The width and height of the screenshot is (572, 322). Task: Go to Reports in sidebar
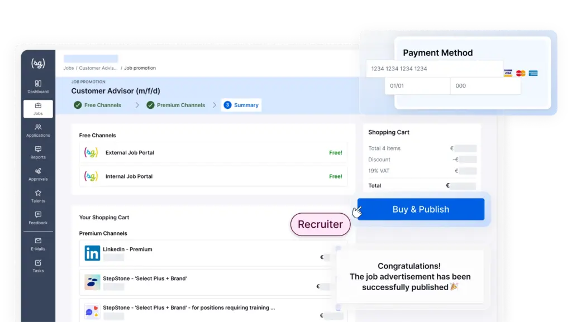click(x=38, y=149)
